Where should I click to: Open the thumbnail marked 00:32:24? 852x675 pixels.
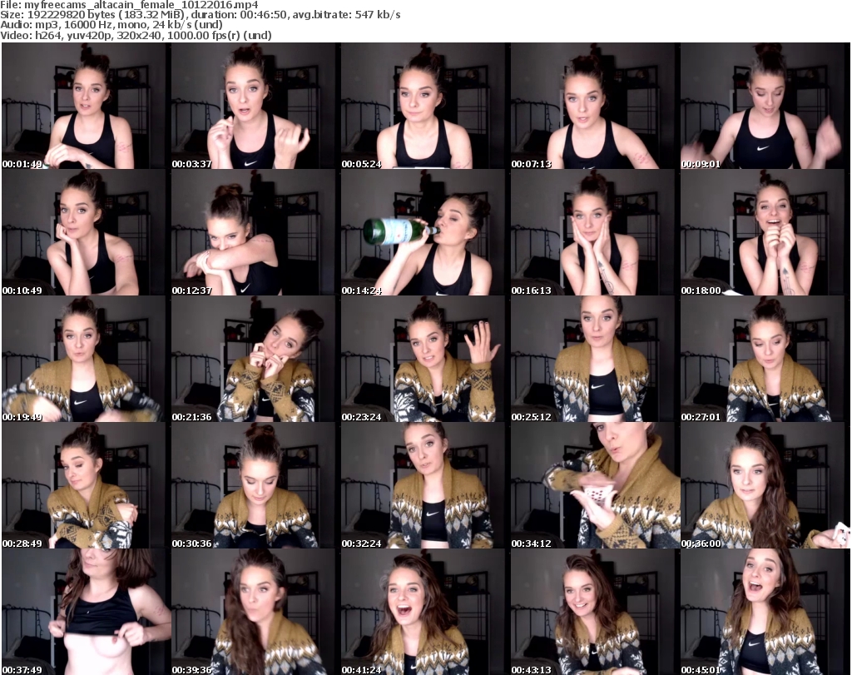coord(424,486)
